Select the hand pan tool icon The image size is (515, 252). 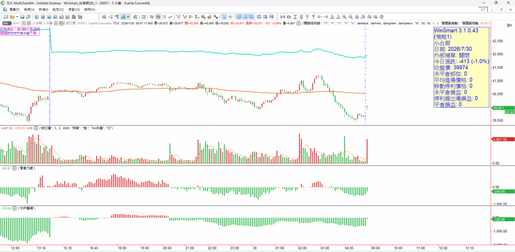click(381, 17)
